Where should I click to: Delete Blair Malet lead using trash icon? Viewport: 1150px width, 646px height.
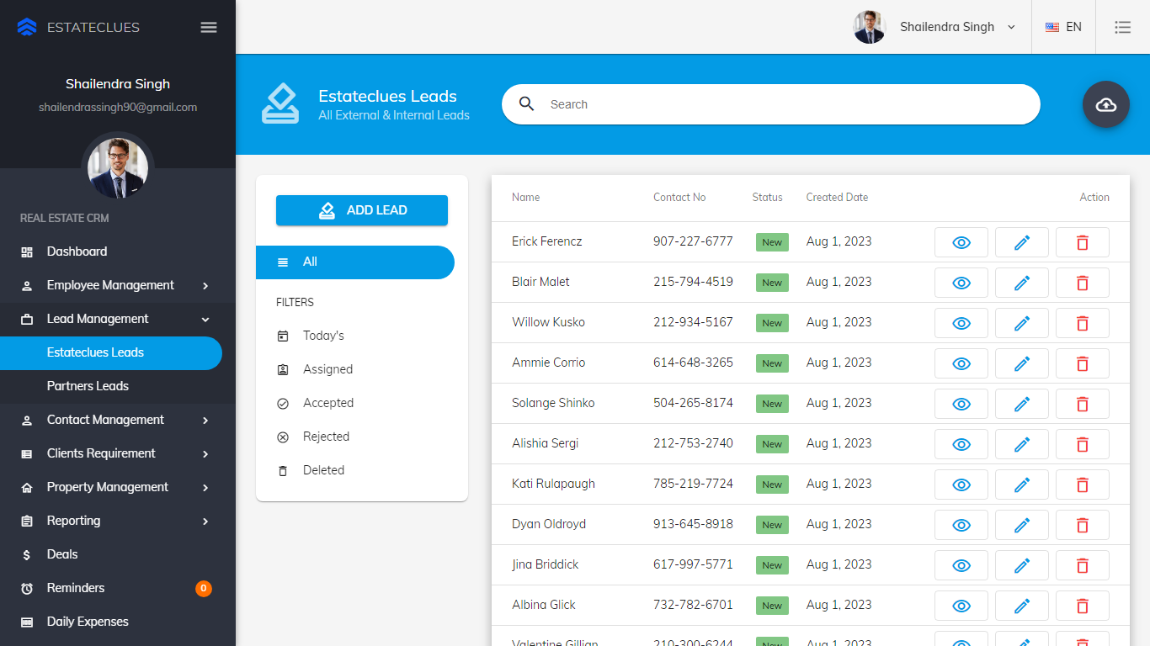[x=1082, y=283]
